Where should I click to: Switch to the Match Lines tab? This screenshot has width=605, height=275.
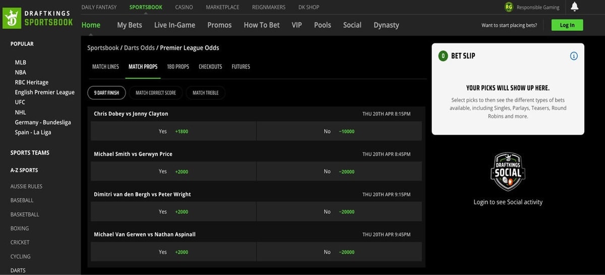pos(105,66)
